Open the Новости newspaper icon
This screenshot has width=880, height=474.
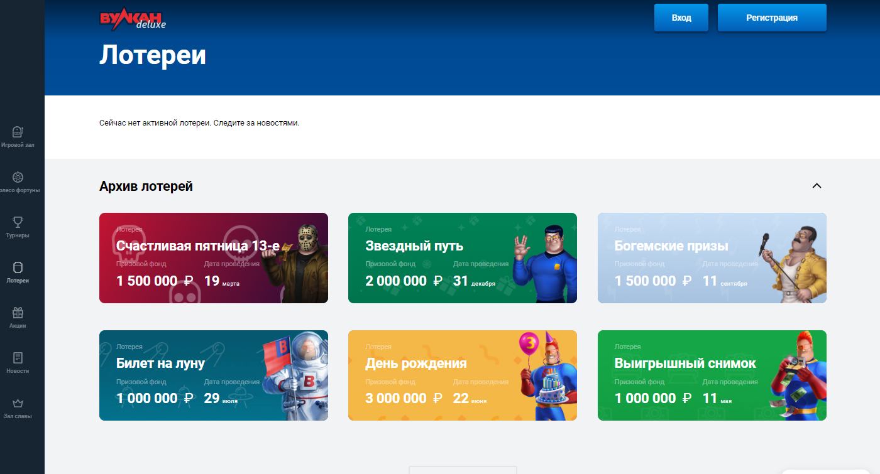18,358
